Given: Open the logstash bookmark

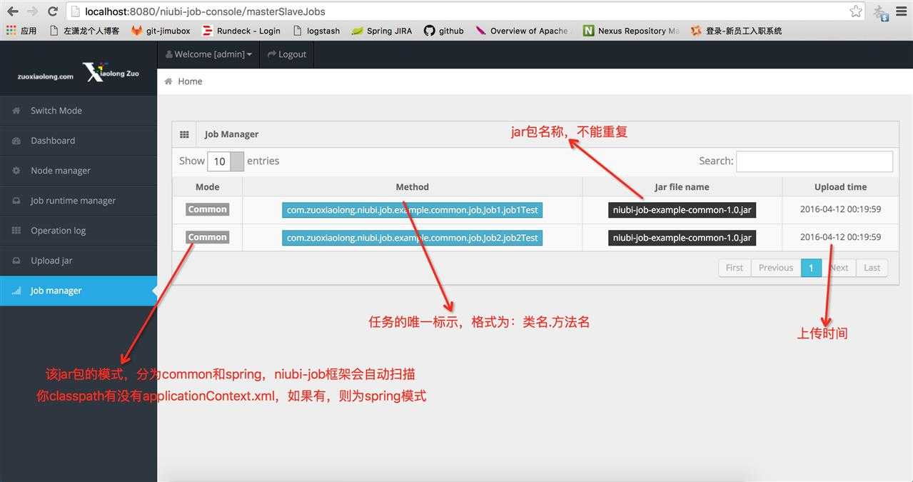Looking at the screenshot, I should (x=316, y=31).
